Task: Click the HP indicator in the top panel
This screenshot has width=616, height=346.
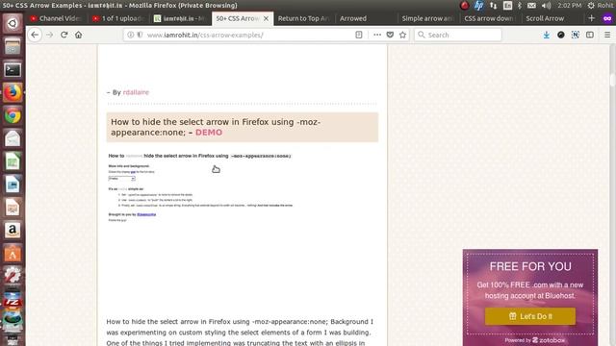Action: tap(478, 6)
